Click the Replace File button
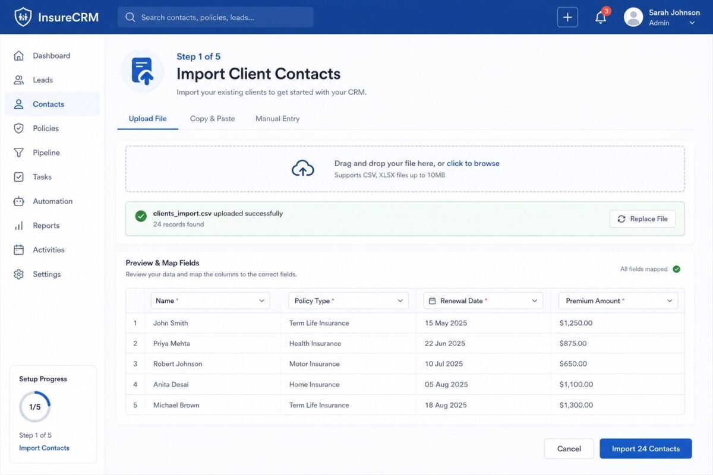 642,219
